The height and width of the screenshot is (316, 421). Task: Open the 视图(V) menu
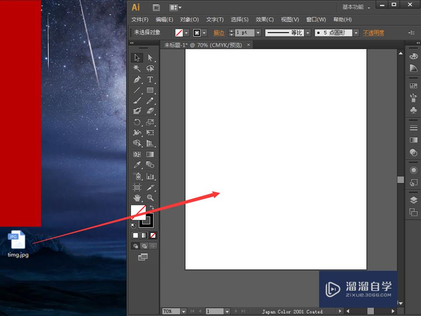click(x=290, y=20)
